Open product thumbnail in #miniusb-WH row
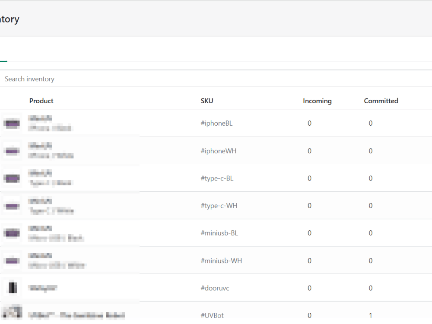432x324 pixels. 12,260
